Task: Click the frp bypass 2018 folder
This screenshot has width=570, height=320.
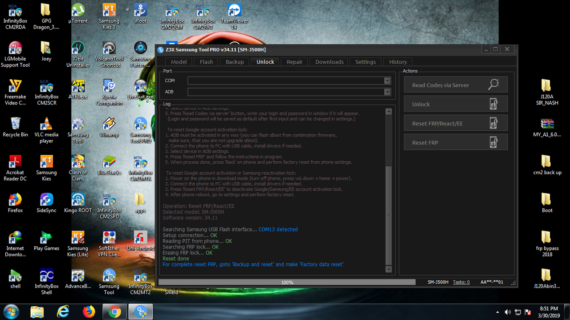Action: 547,244
